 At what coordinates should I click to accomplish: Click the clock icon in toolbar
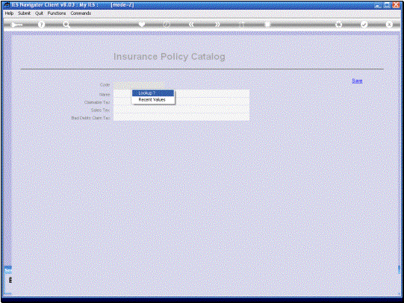point(167,25)
